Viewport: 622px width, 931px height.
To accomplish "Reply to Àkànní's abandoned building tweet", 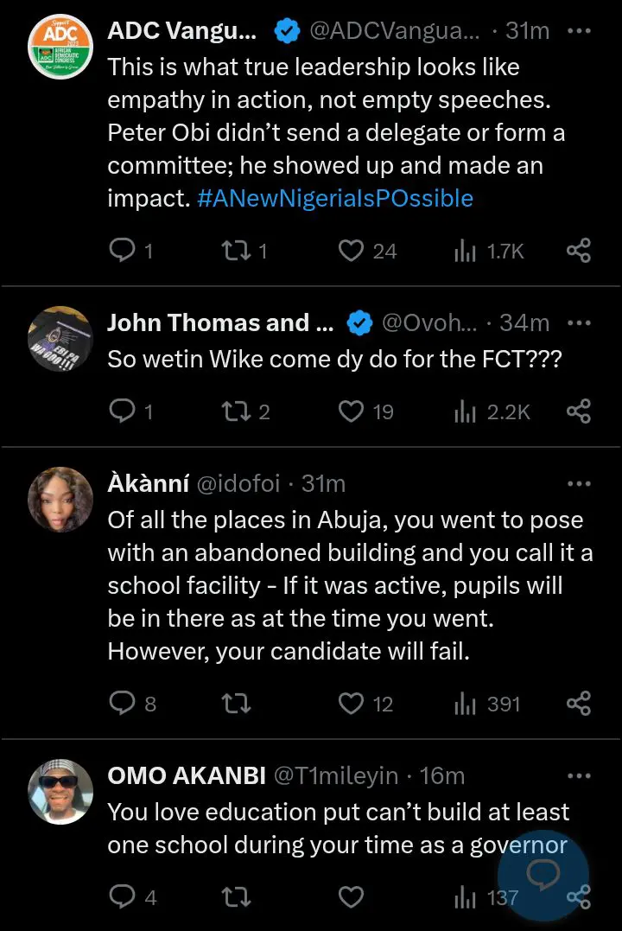I will pos(120,704).
